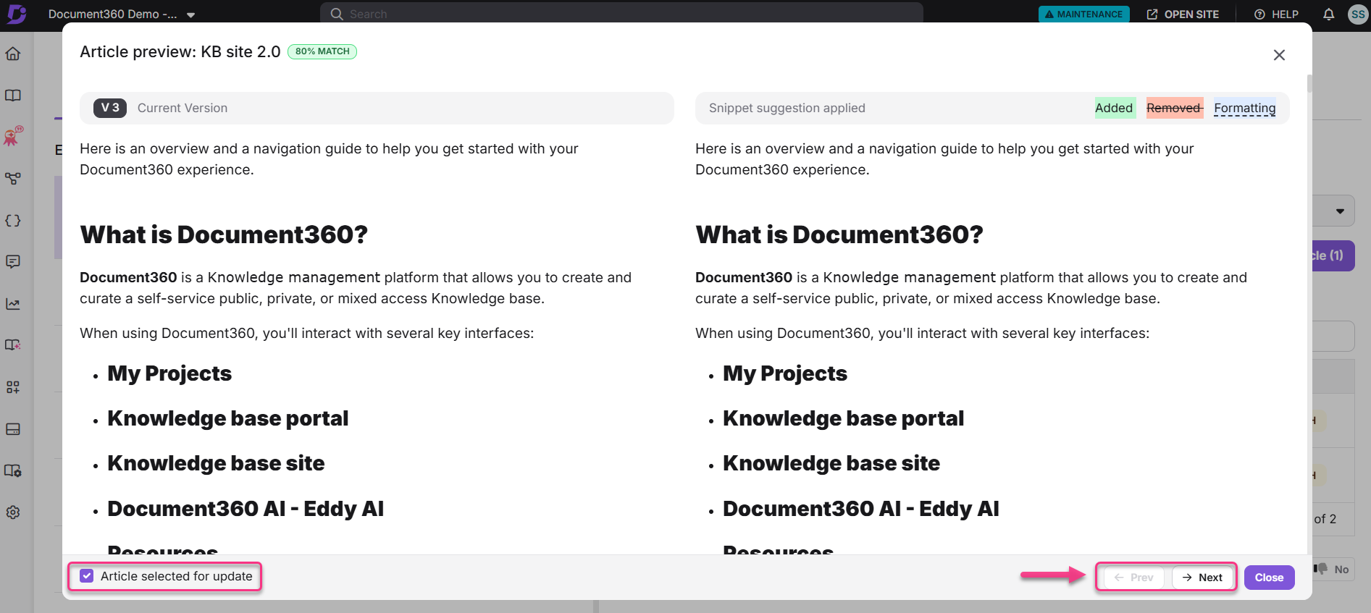Viewport: 1371px width, 613px height.
Task: Click 'Knowledge base portal' in current version pane
Action: [x=228, y=418]
